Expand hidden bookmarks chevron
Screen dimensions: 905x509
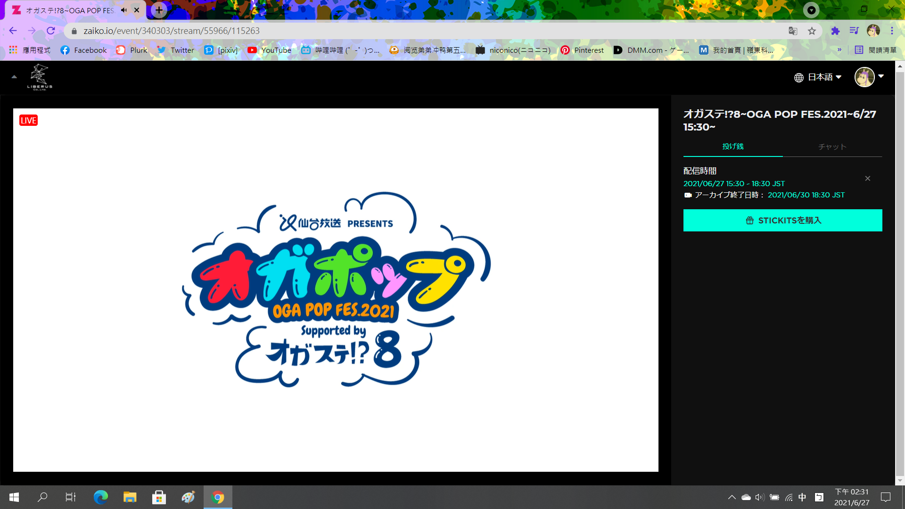click(839, 49)
